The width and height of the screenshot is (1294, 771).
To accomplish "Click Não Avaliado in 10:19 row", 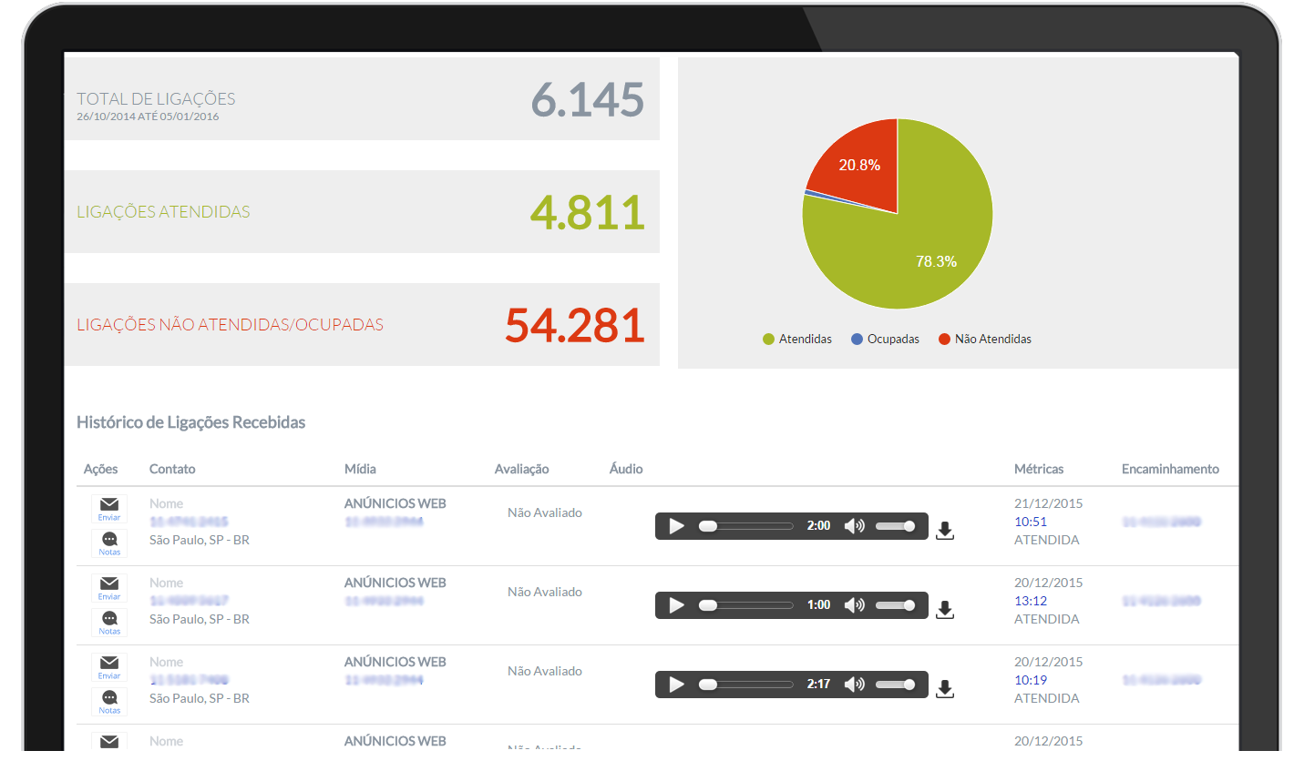I will (545, 671).
